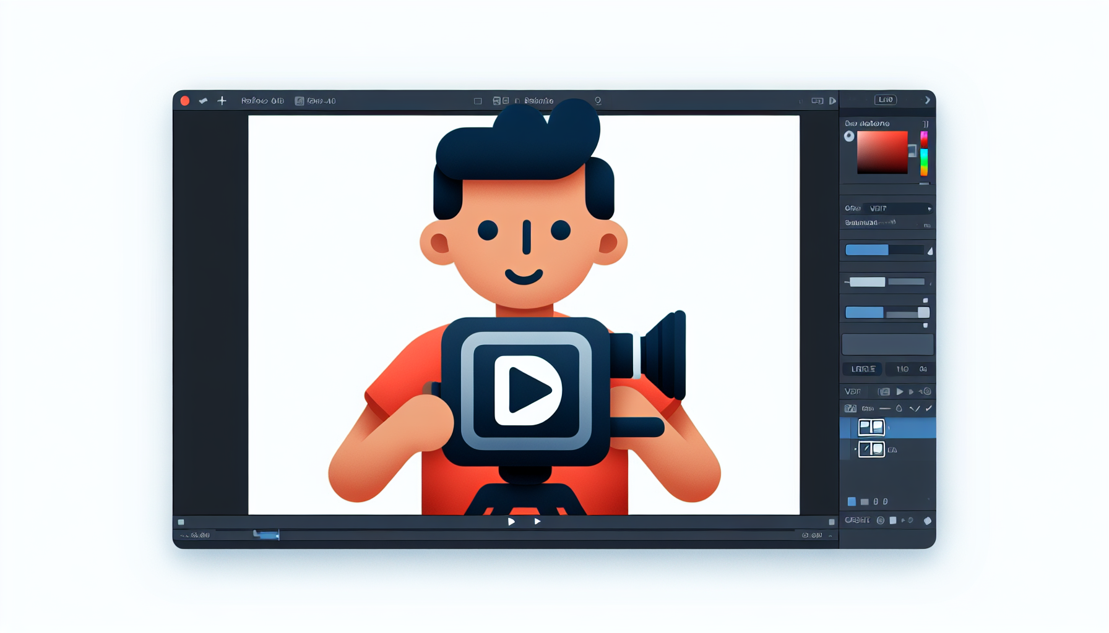Viewport: 1109px width, 633px height.
Task: Expand the second layer with its small arrow
Action: pos(855,449)
